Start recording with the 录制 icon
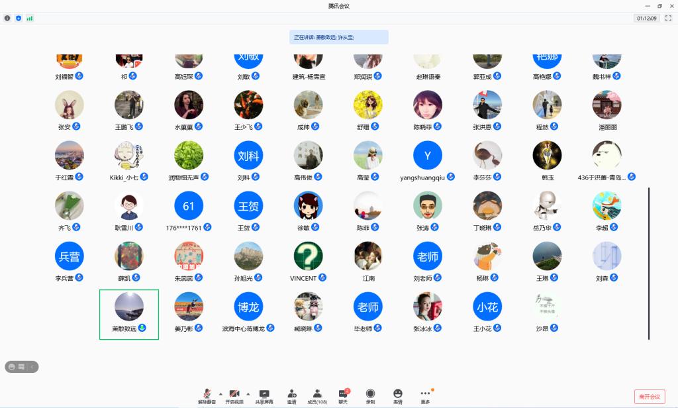Viewport: 678px width, 408px height. [x=370, y=396]
